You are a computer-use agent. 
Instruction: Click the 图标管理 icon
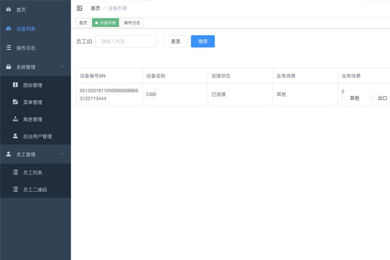15,85
